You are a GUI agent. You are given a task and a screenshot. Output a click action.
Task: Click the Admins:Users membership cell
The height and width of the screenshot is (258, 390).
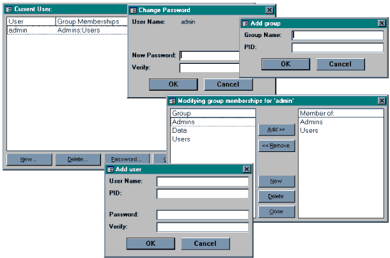tap(79, 30)
